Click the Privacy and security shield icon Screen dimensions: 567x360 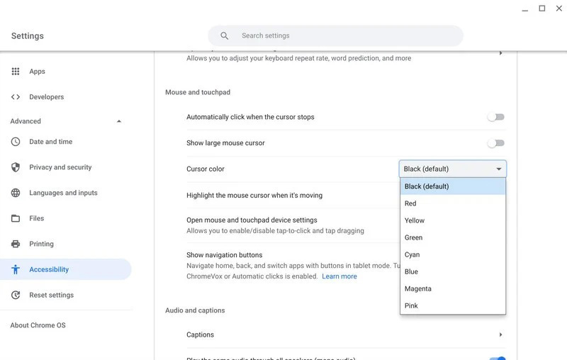tap(16, 167)
